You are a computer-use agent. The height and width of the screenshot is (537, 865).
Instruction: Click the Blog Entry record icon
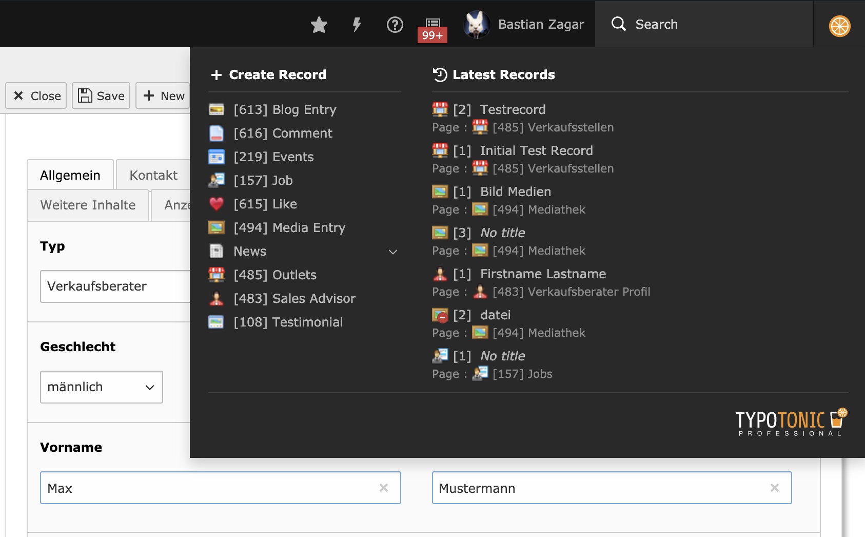click(217, 109)
